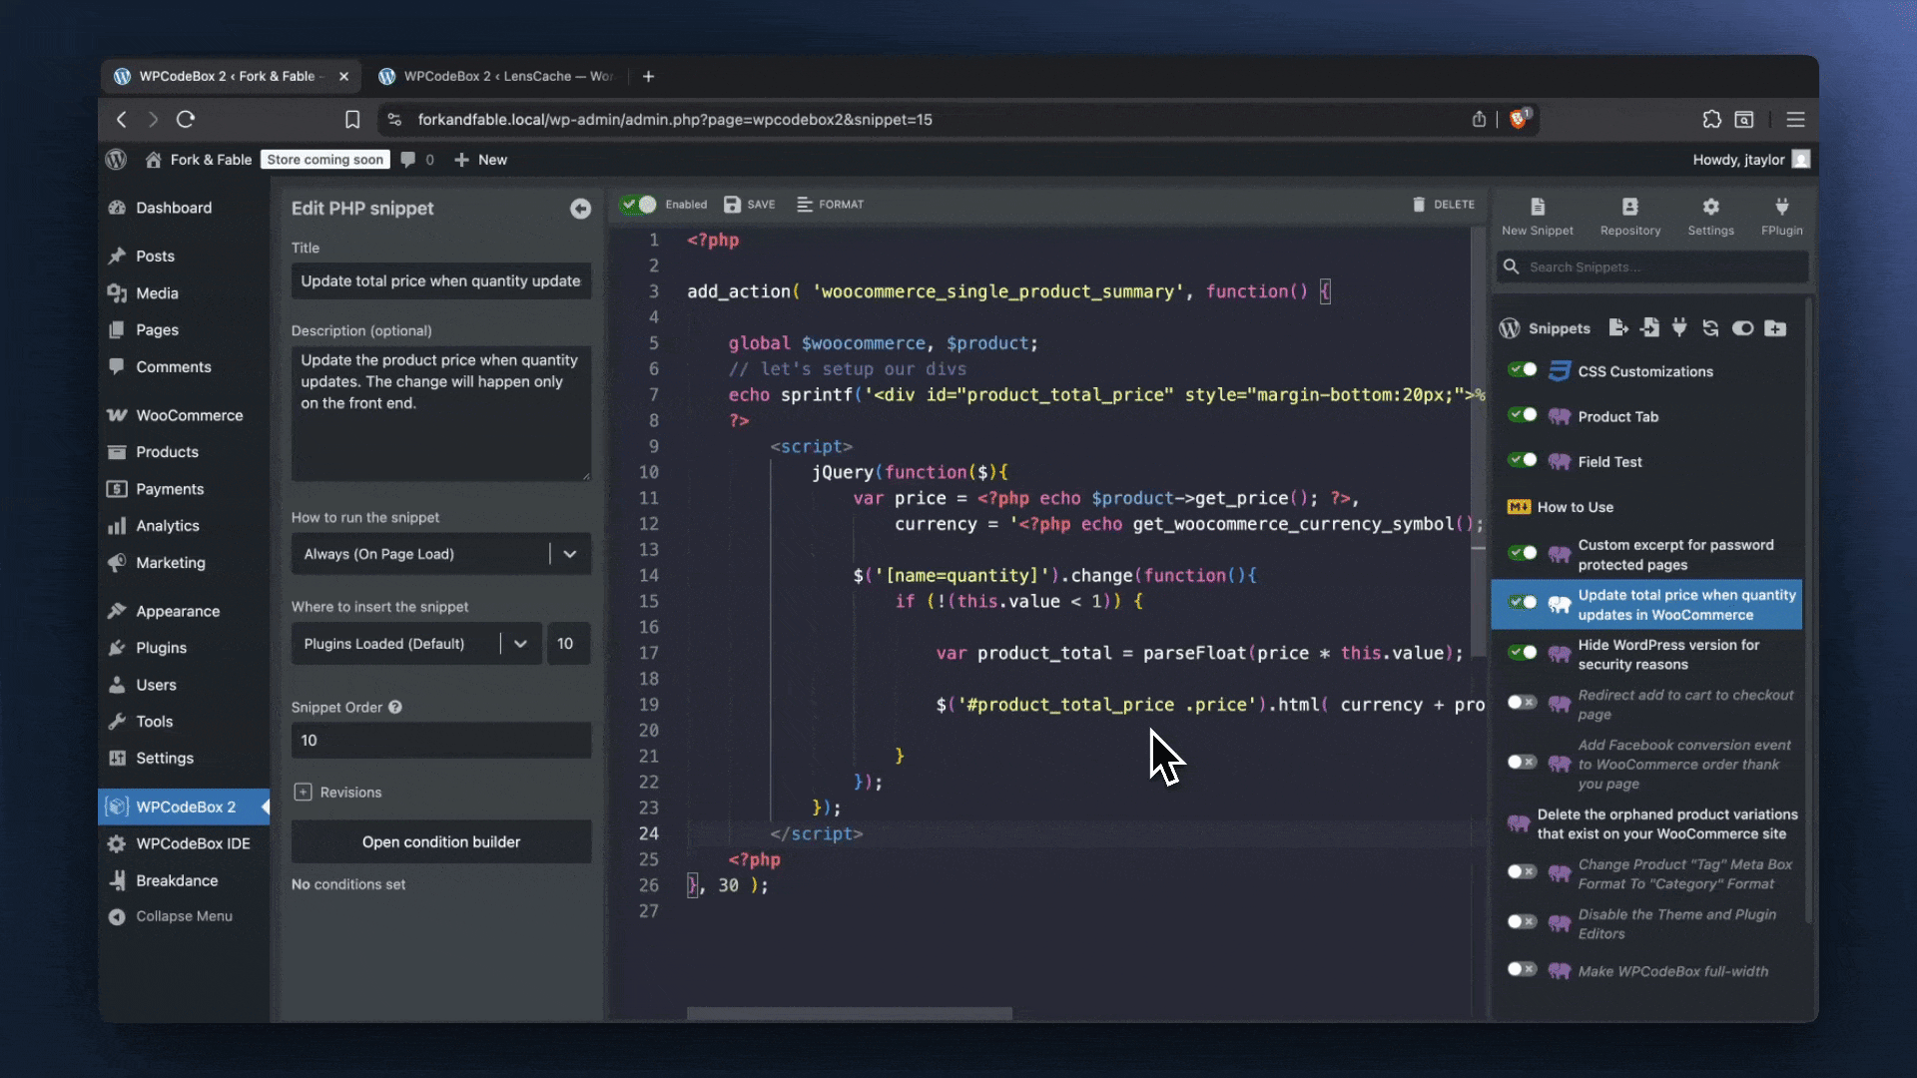Open a new browser tab with plus button
This screenshot has height=1078, width=1917.
tap(648, 77)
